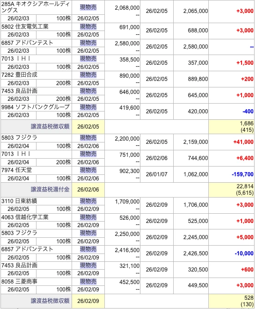Click quantity 100株 in the 日東紡績 row
The height and width of the screenshot is (309, 255).
[x=63, y=209]
